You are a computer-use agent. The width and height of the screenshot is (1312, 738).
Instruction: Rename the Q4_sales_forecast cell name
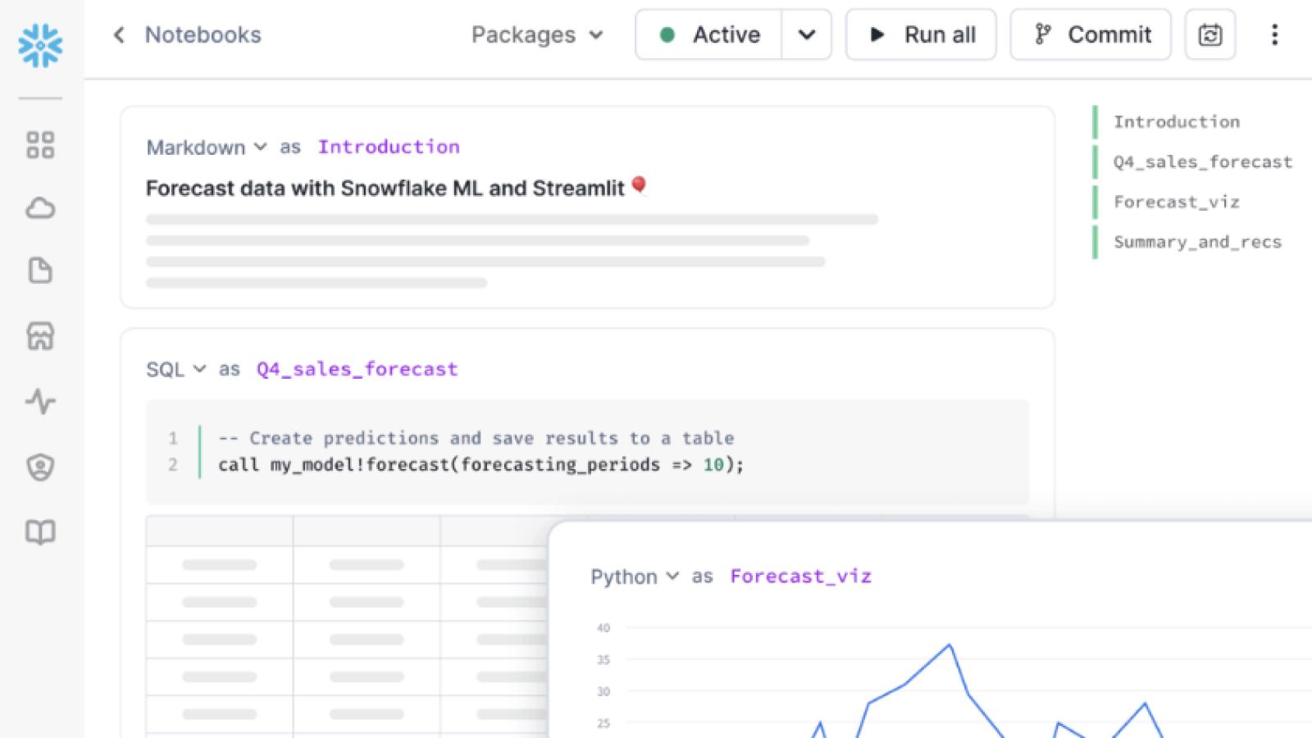(357, 369)
